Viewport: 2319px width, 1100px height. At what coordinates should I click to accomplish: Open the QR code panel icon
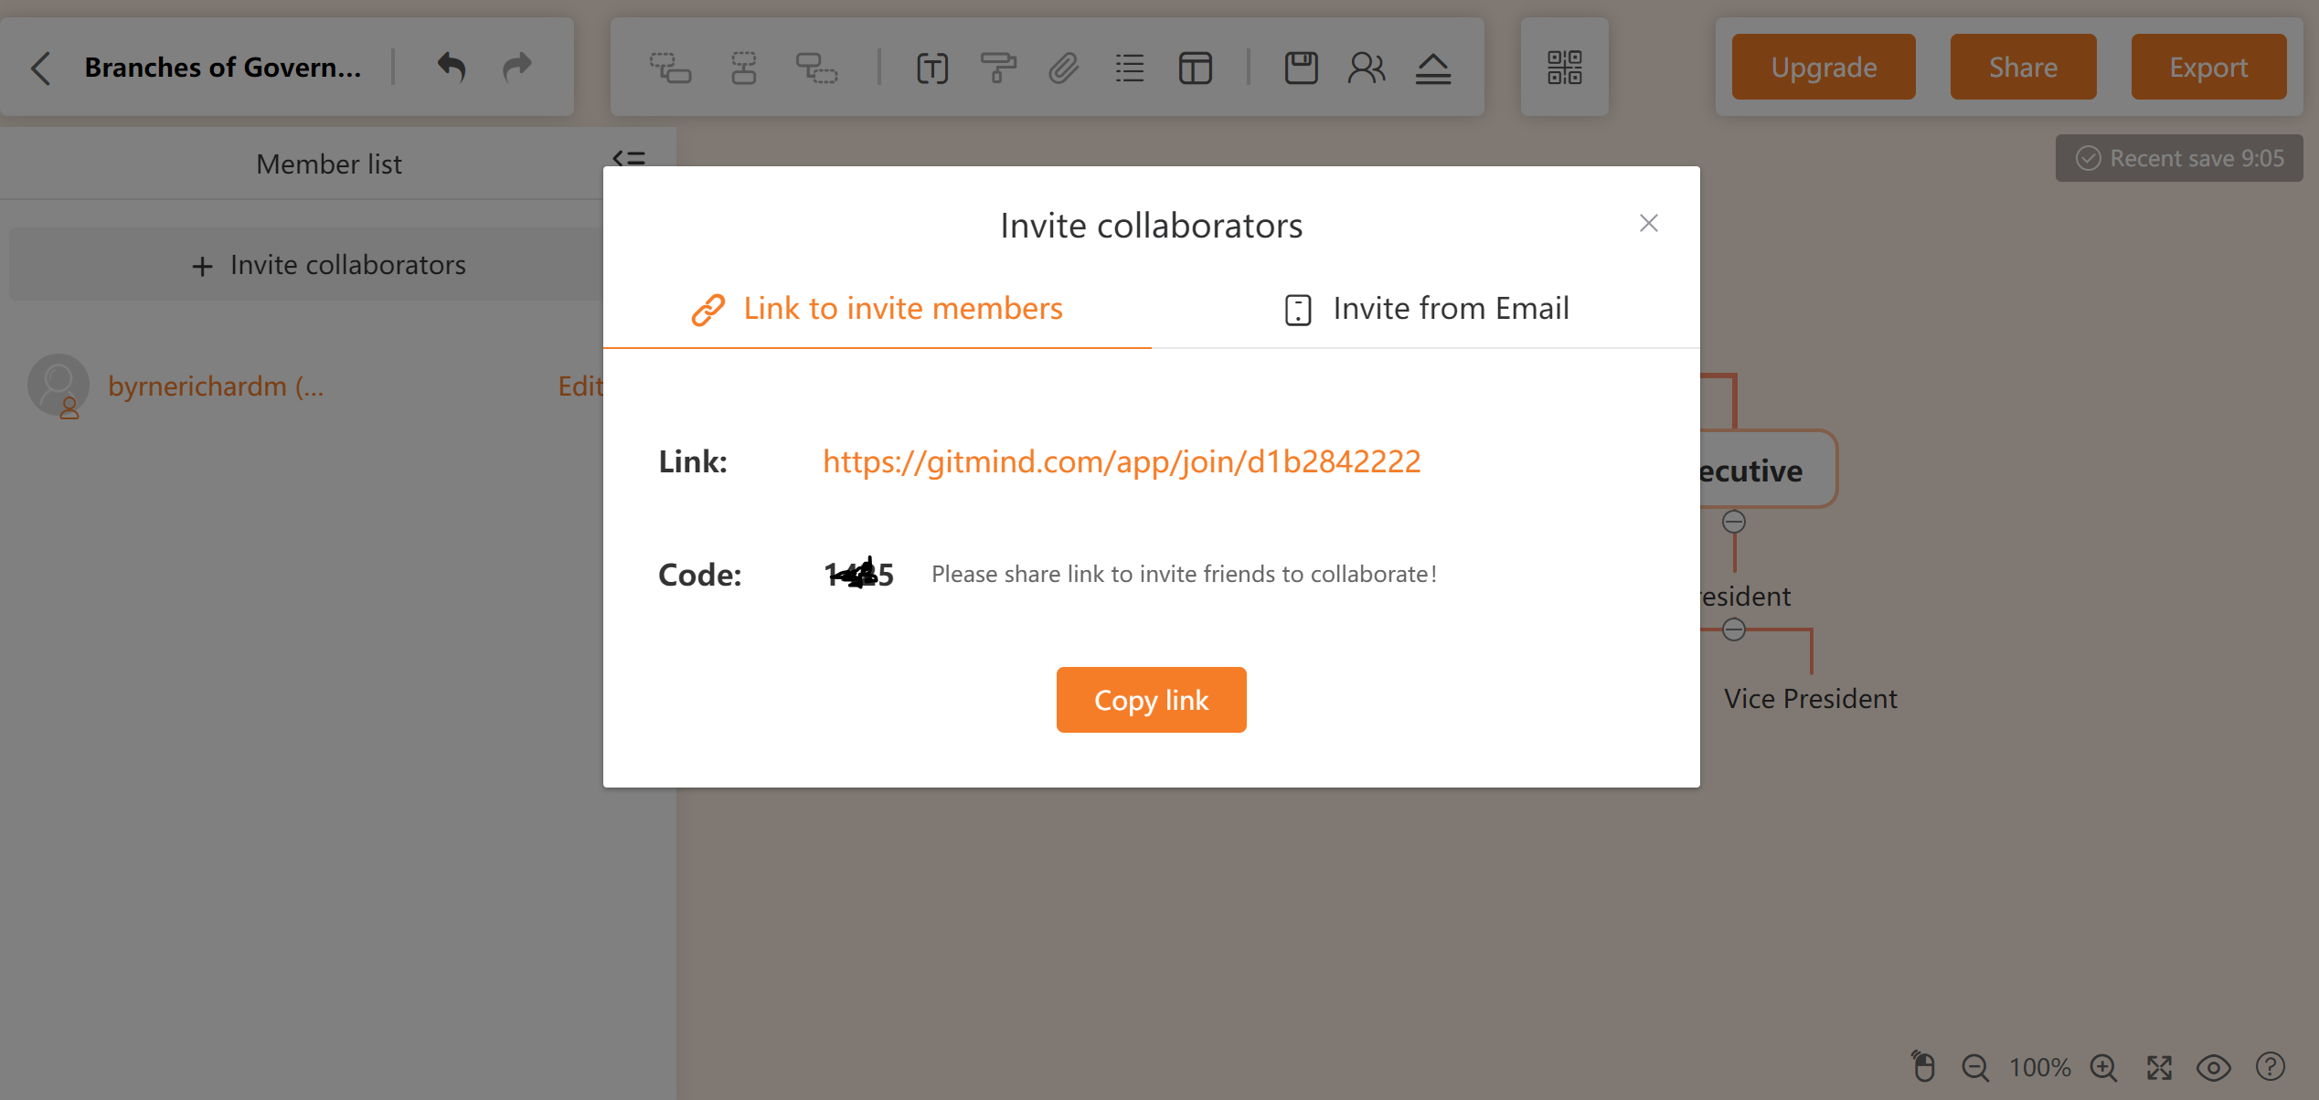1565,67
